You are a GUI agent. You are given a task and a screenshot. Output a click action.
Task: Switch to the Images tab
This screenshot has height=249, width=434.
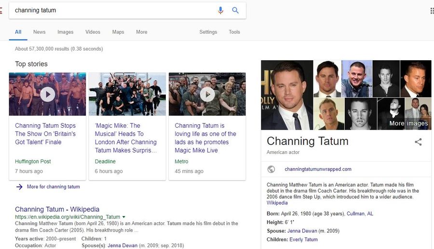65,32
